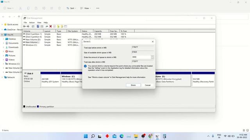Sort by Capacity column header
Image resolution: width=250 pixels, height=140 pixels.
(101, 31)
